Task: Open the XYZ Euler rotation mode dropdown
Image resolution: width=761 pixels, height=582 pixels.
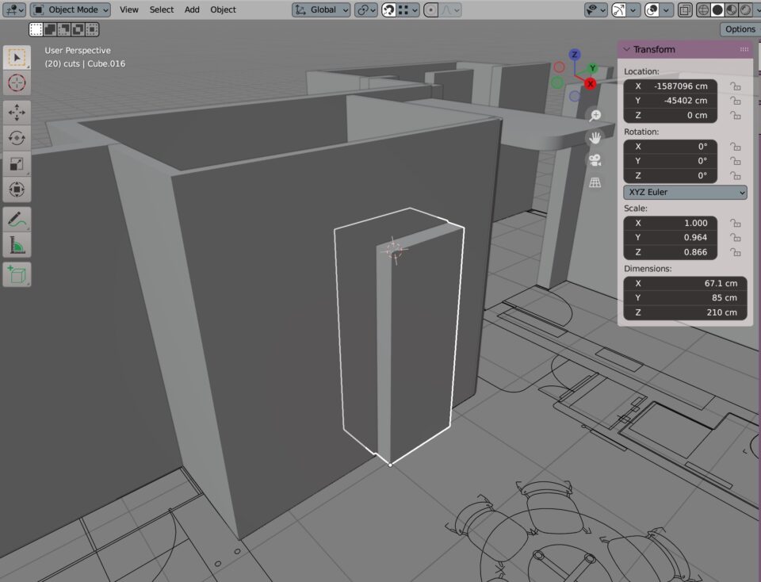Action: point(685,193)
